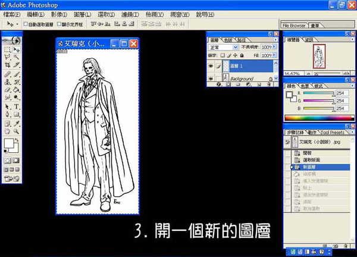Open the 編輯(E) menu
The height and width of the screenshot is (257, 357).
click(36, 14)
